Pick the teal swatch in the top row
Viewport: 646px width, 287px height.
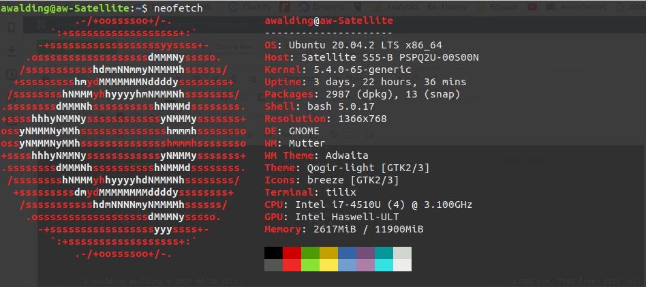(384, 253)
